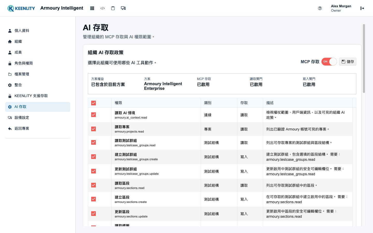Uncheck 建立測試群組 permission
Image resolution: width=373 pixels, height=233 pixels.
click(x=94, y=157)
